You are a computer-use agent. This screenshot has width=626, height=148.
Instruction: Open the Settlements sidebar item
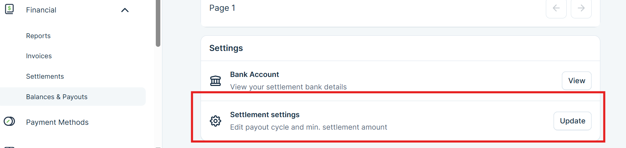[x=45, y=76]
